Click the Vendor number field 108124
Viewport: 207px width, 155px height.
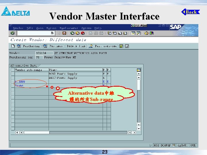pyautogui.click(x=44, y=53)
